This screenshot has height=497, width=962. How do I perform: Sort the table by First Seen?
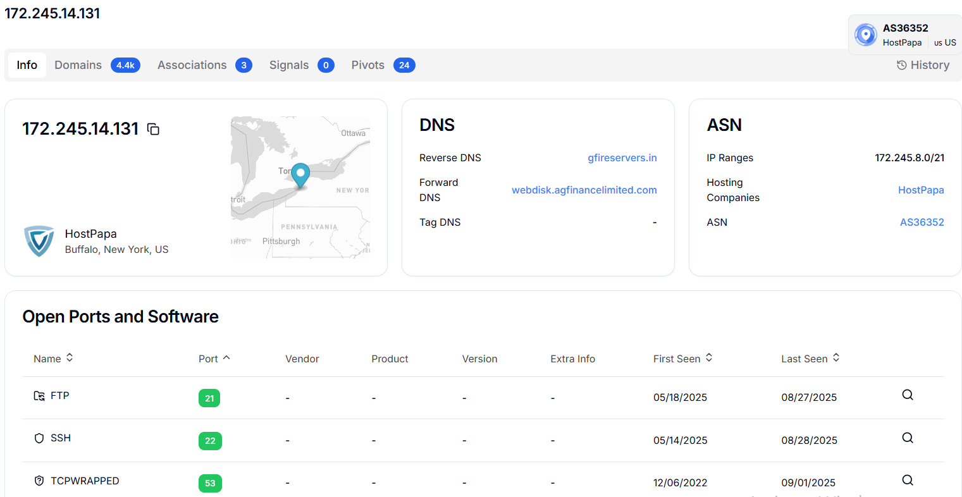click(683, 359)
